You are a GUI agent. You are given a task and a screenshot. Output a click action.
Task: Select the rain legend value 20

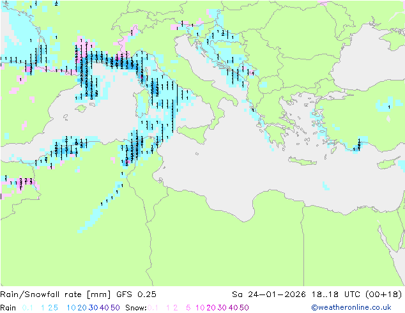pyautogui.click(x=82, y=308)
